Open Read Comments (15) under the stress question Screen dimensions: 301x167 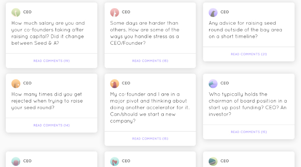click(150, 61)
